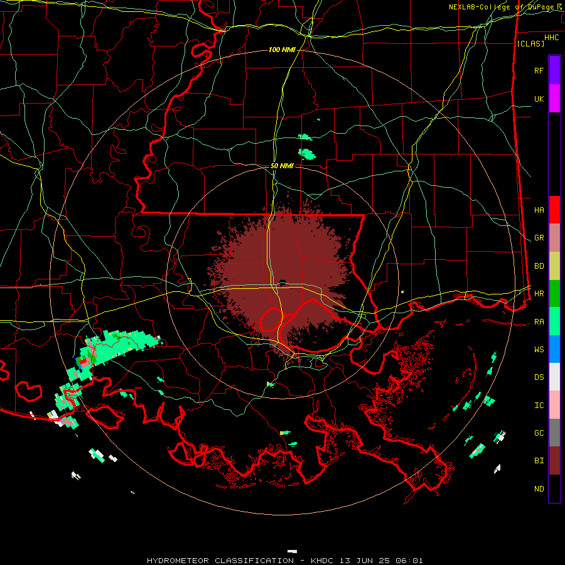Click the magenta UK legend color swatch
565x565 pixels.
(x=554, y=99)
